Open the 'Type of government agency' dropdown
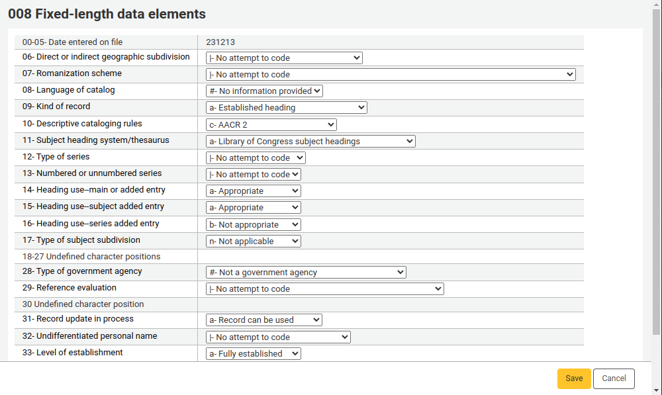Viewport: 662px width, 395px height. (x=306, y=272)
